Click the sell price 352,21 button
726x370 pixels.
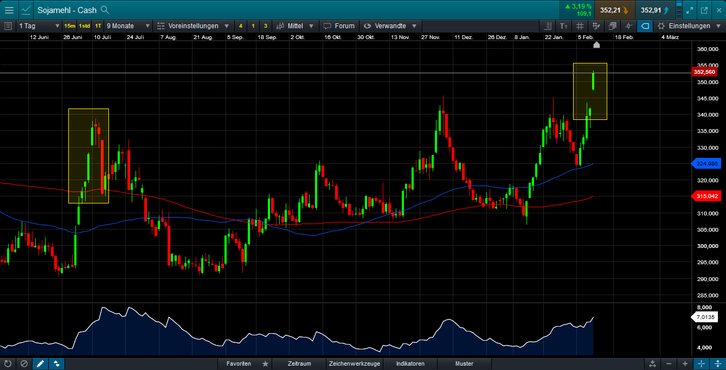coord(614,10)
